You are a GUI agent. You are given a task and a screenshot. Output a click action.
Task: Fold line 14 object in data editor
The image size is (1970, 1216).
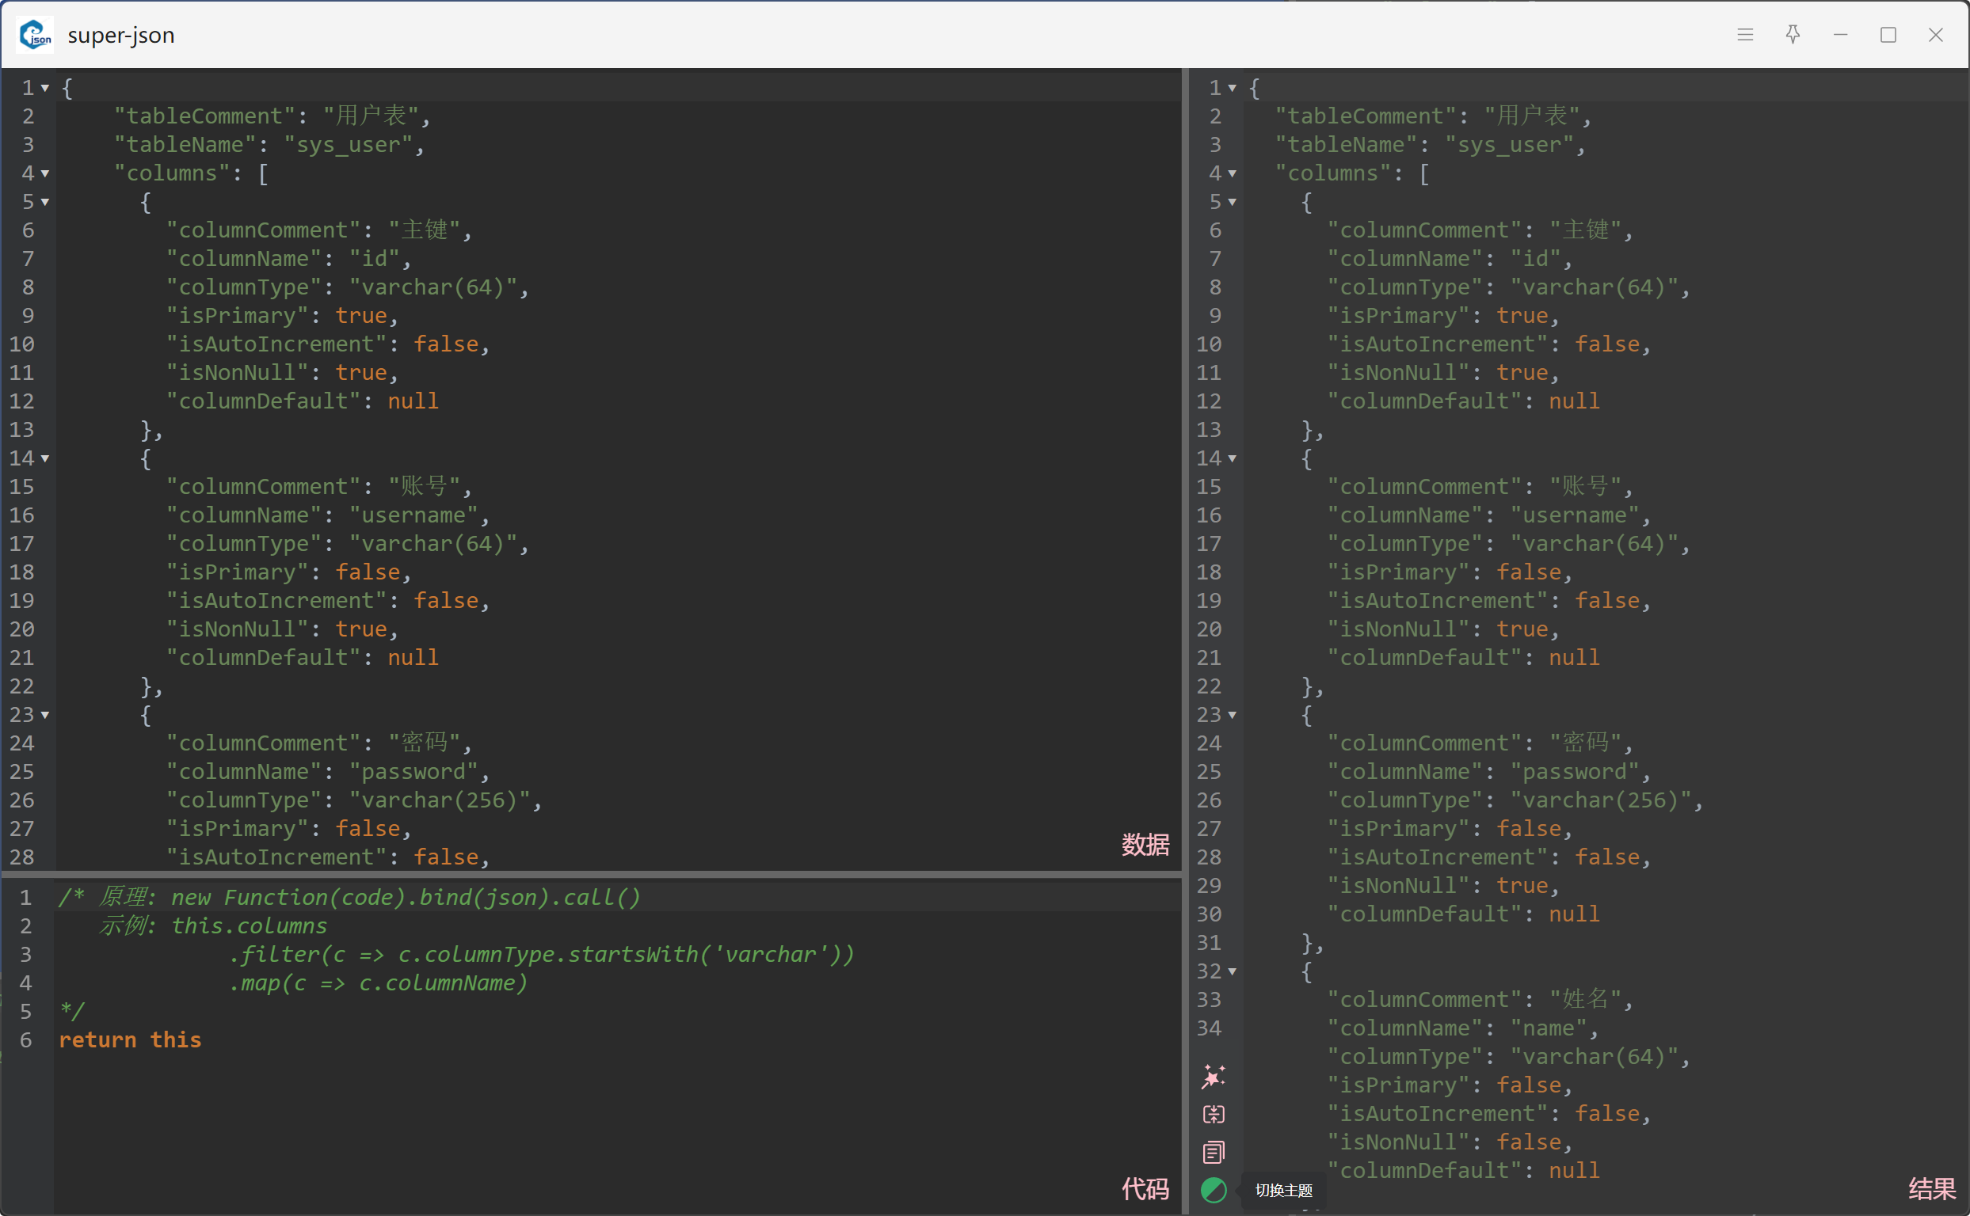click(45, 458)
